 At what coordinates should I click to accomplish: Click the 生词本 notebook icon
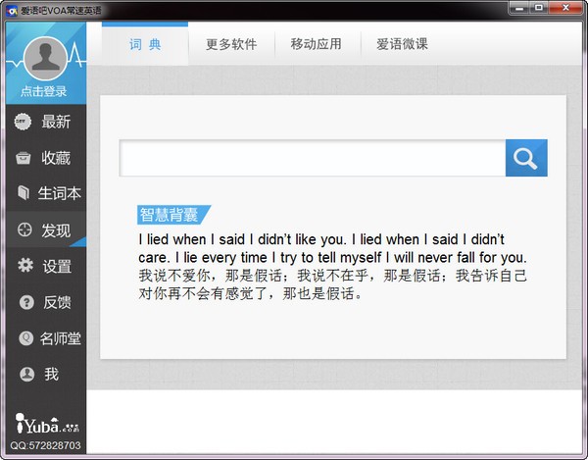[x=24, y=193]
